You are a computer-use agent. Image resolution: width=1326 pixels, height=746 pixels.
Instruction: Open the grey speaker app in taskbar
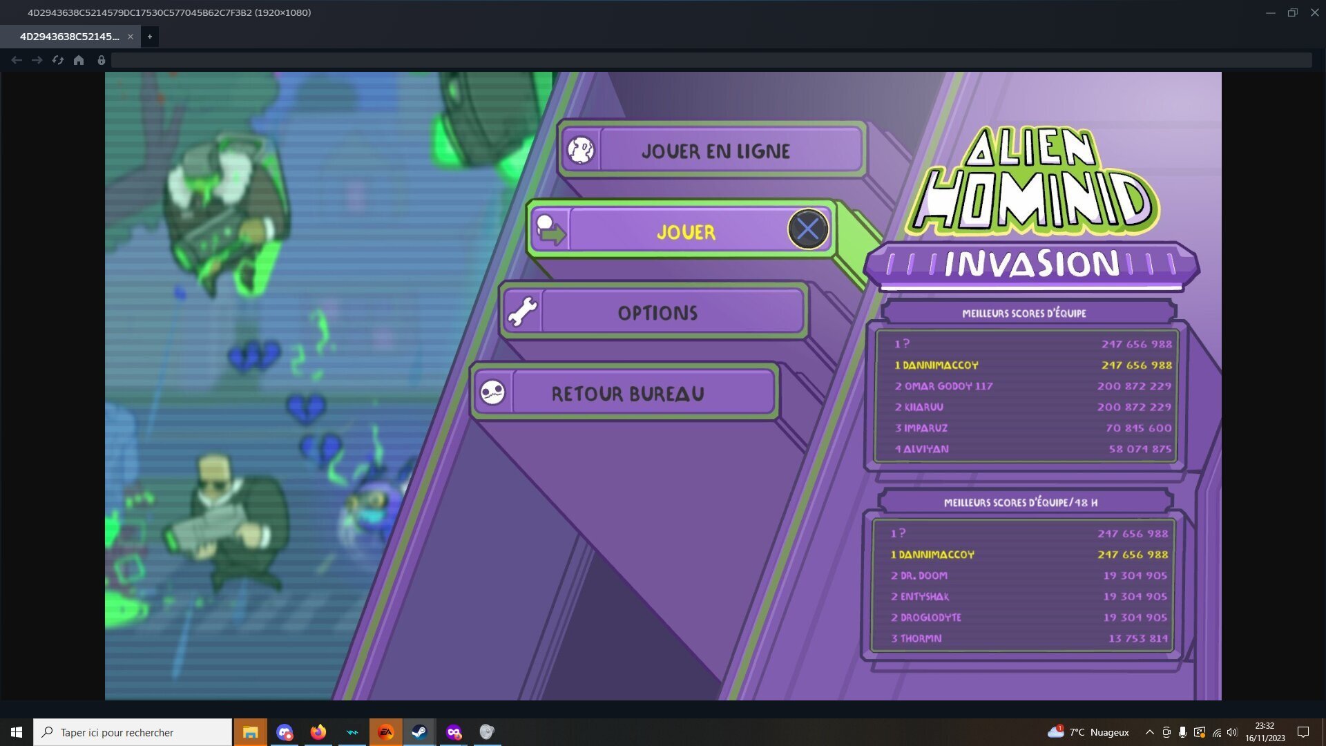tap(487, 732)
